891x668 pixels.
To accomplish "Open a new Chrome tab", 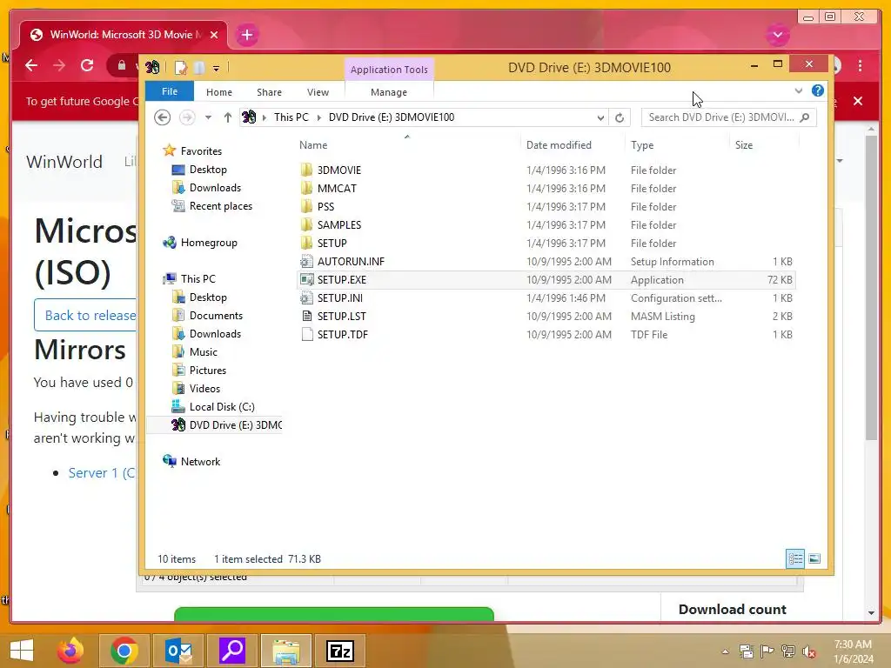I will click(x=246, y=35).
